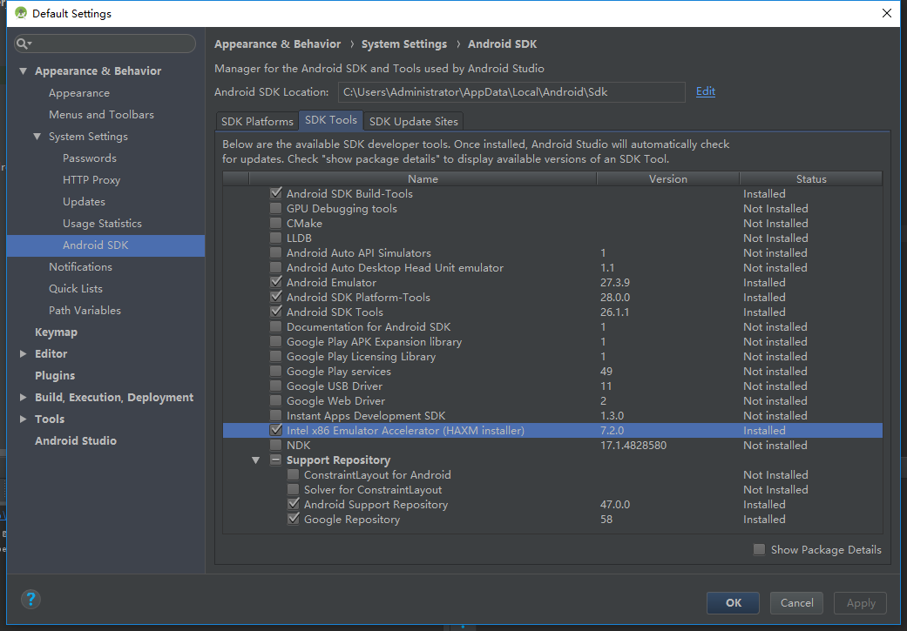
Task: Sort by the Status column header
Action: (x=811, y=179)
